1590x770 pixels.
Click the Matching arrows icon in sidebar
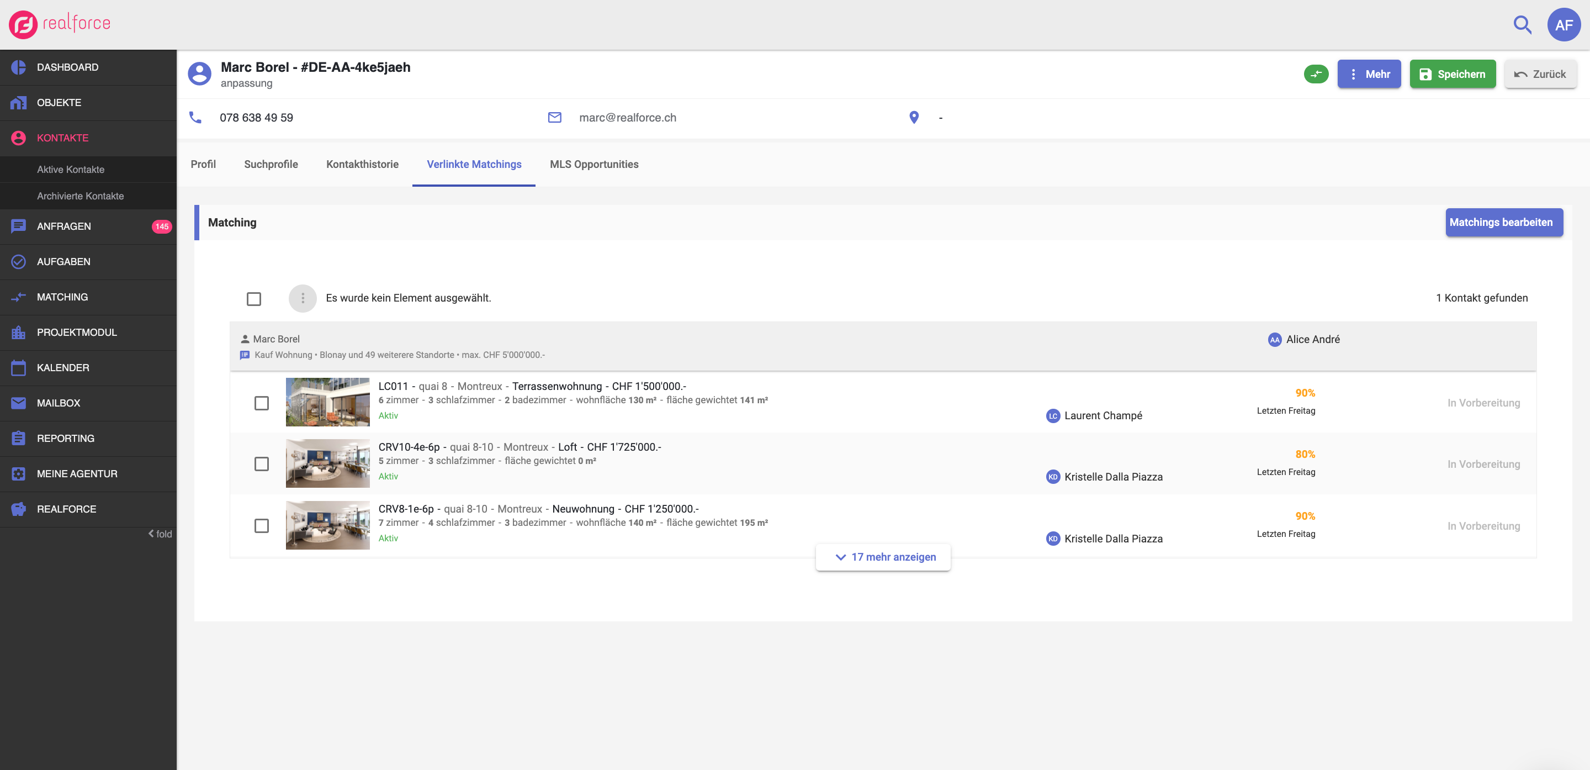(19, 297)
